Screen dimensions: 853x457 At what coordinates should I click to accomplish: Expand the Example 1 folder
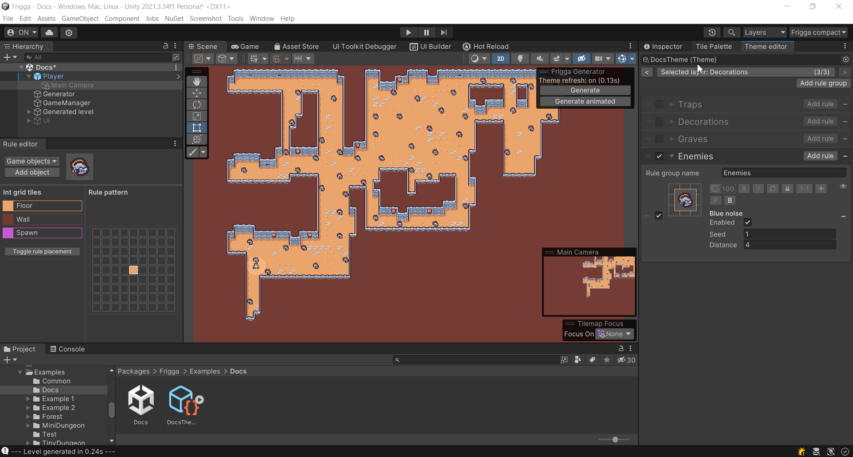point(28,399)
